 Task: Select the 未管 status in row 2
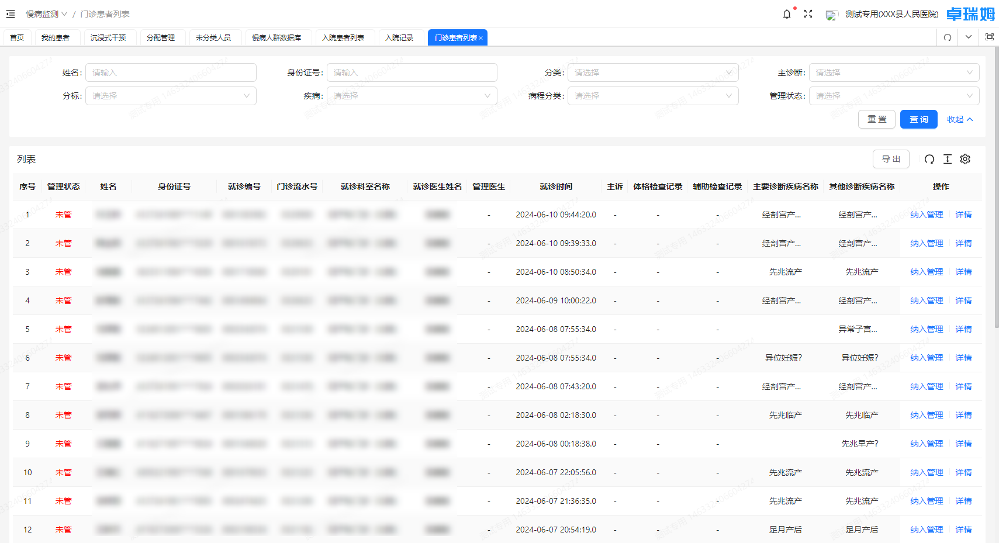pyautogui.click(x=64, y=243)
